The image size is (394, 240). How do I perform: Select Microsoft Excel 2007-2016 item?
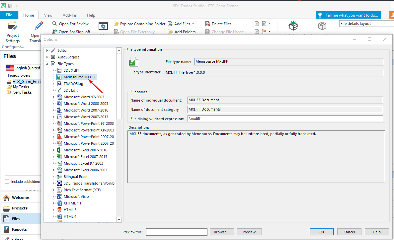click(85, 150)
